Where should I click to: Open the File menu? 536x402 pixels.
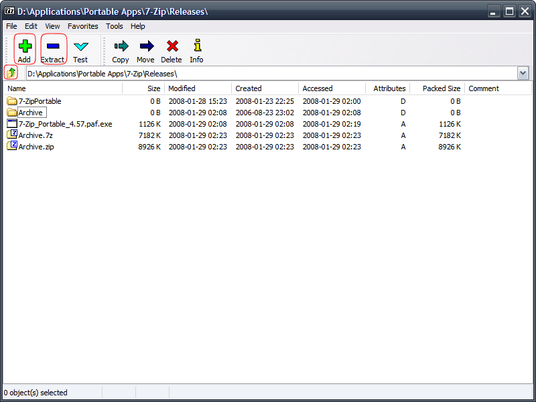coord(11,26)
